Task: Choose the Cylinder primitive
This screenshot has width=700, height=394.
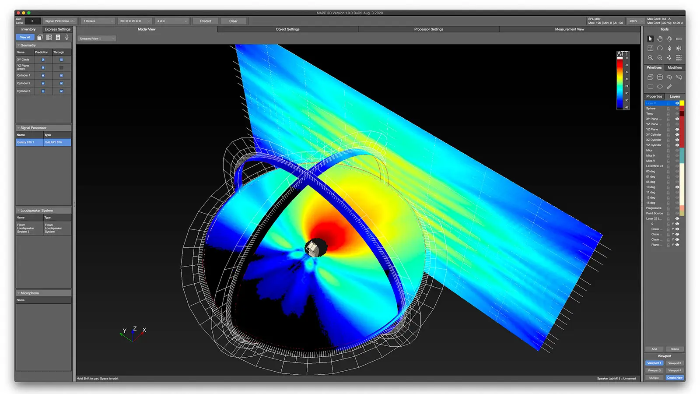Action: 660,77
